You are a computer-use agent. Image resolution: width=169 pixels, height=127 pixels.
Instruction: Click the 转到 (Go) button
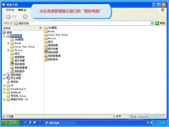[x=160, y=23]
